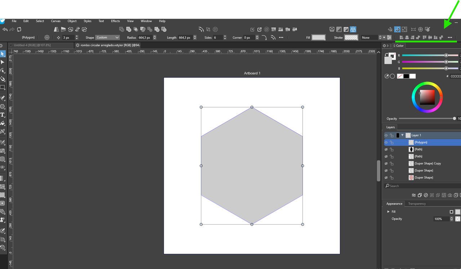461x269 pixels.
Task: Show the {Super Shape} item with pink thumbnail
Action: (x=386, y=177)
